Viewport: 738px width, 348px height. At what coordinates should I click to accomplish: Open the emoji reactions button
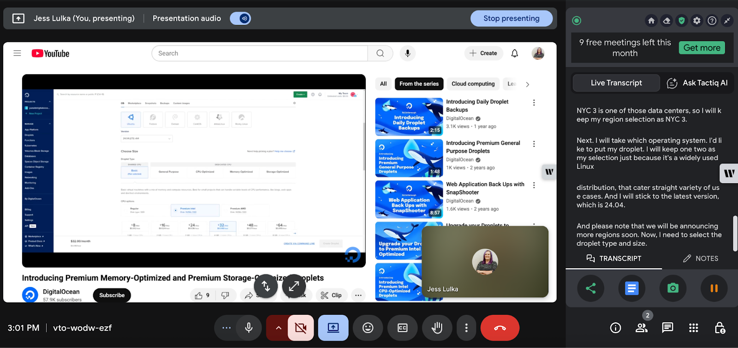pos(368,328)
